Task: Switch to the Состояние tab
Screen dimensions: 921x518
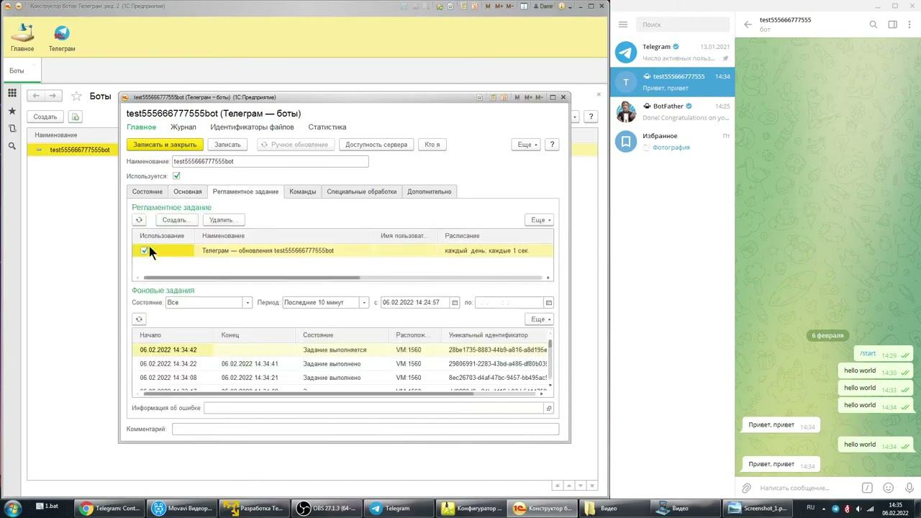Action: 148,192
